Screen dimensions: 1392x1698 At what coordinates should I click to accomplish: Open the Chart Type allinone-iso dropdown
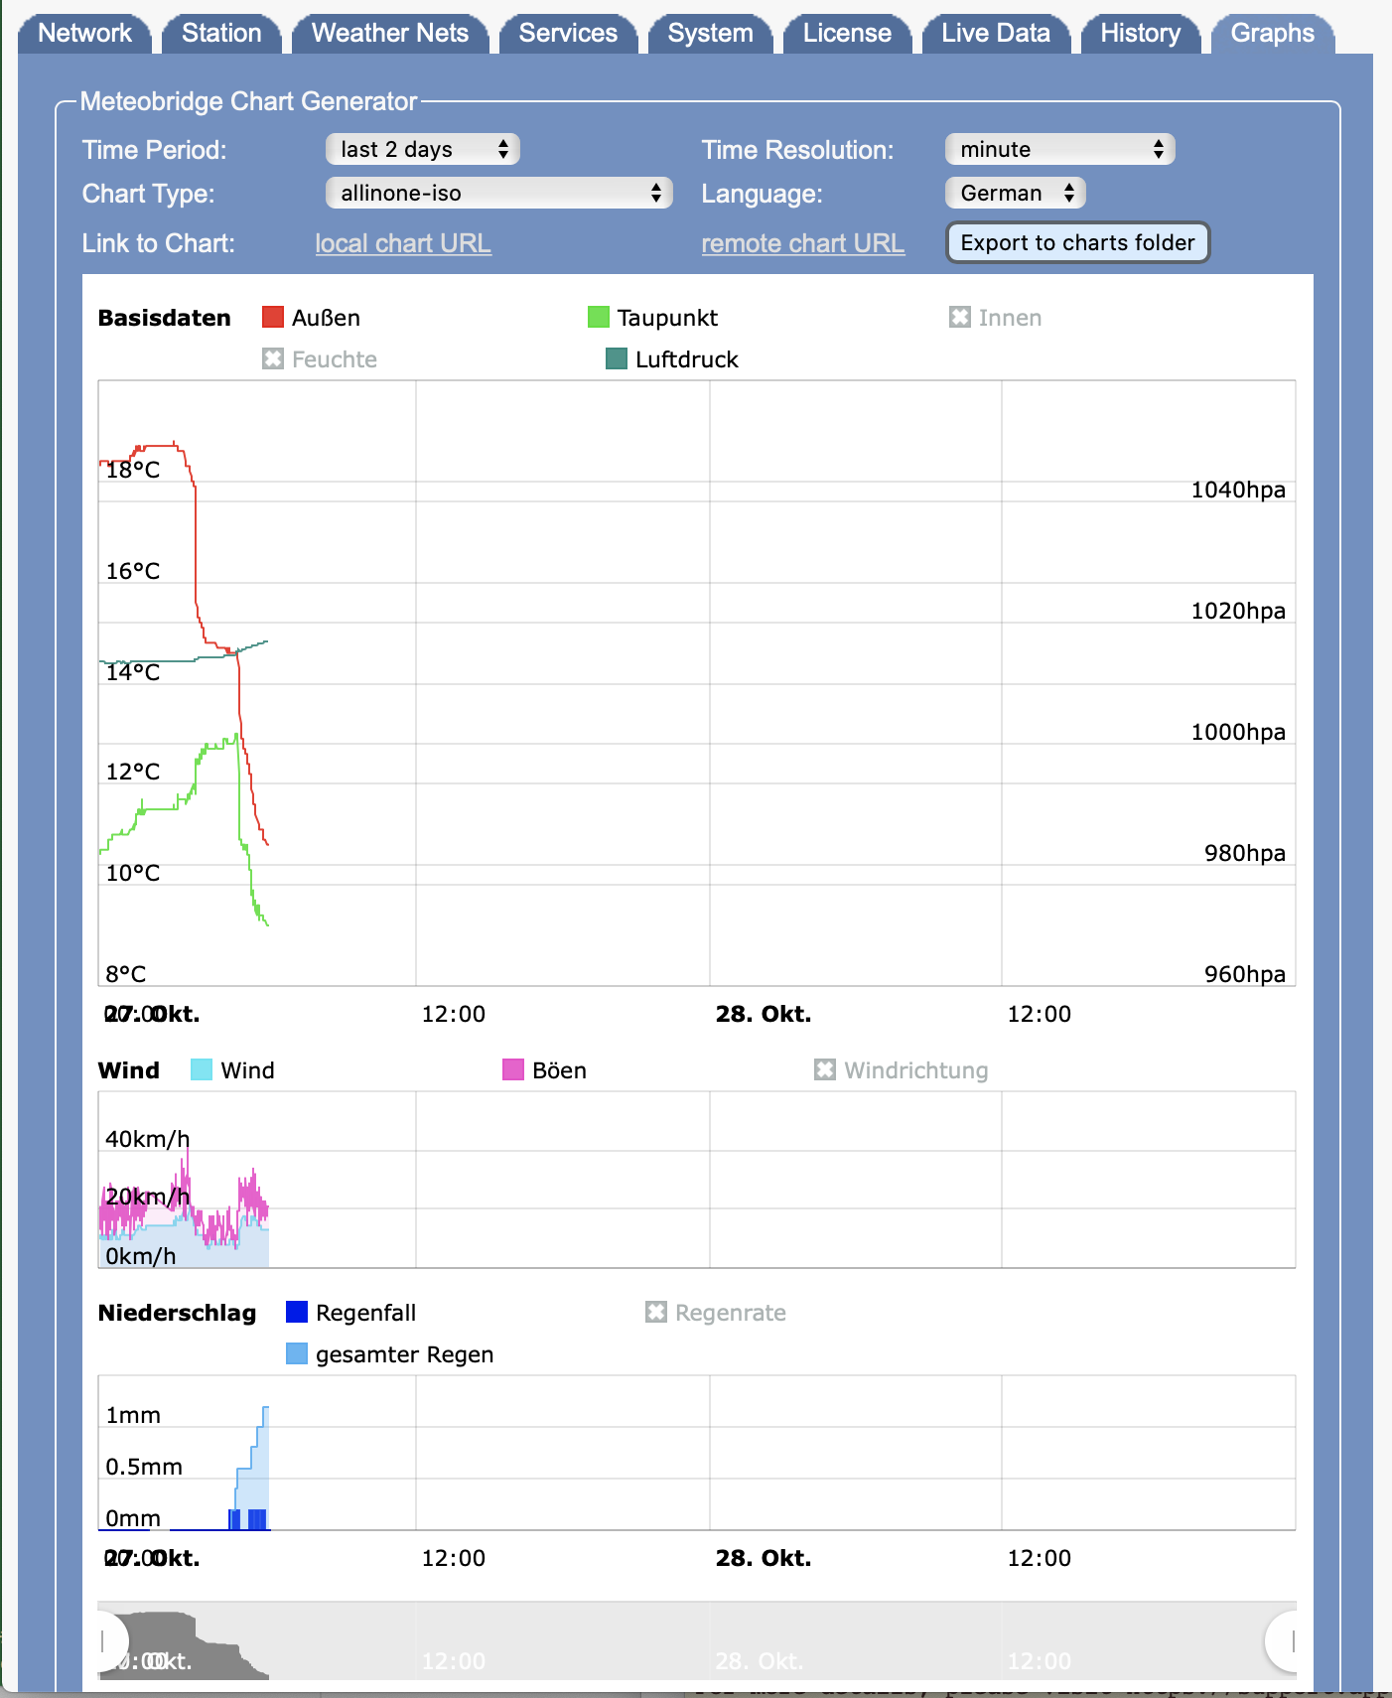498,194
